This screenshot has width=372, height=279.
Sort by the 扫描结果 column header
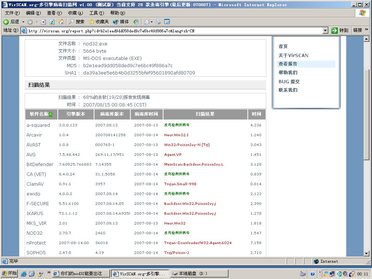(x=205, y=114)
